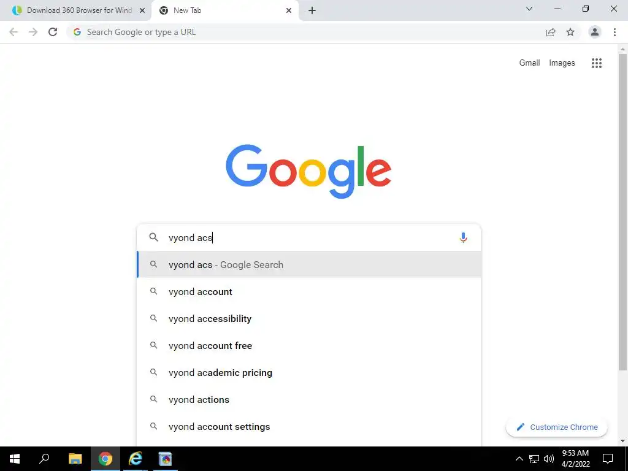Reload the page with the refresh icon
Viewport: 628px width, 471px height.
(53, 32)
